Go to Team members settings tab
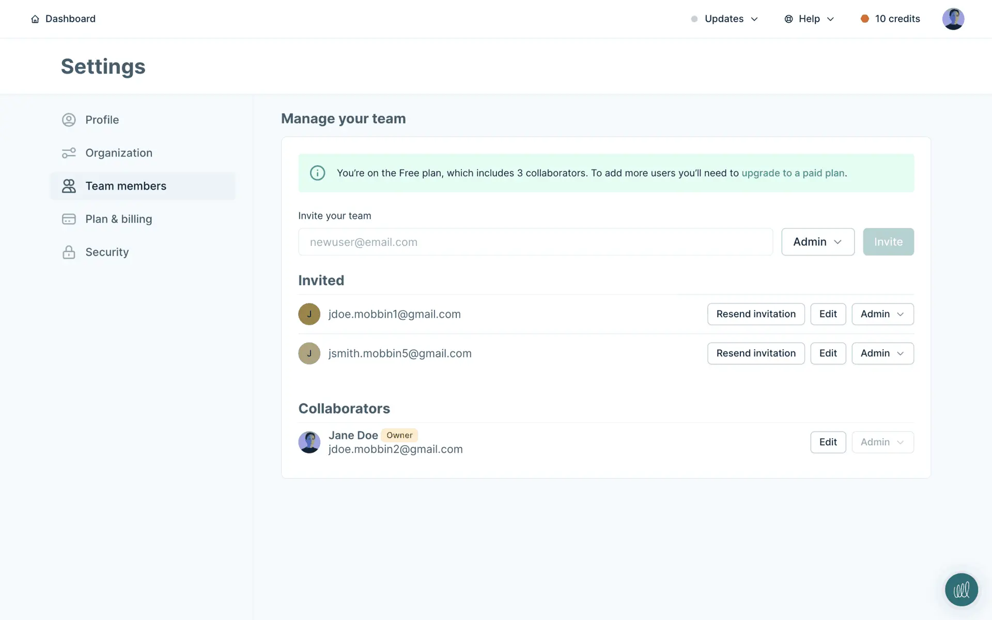992x620 pixels. tap(126, 186)
